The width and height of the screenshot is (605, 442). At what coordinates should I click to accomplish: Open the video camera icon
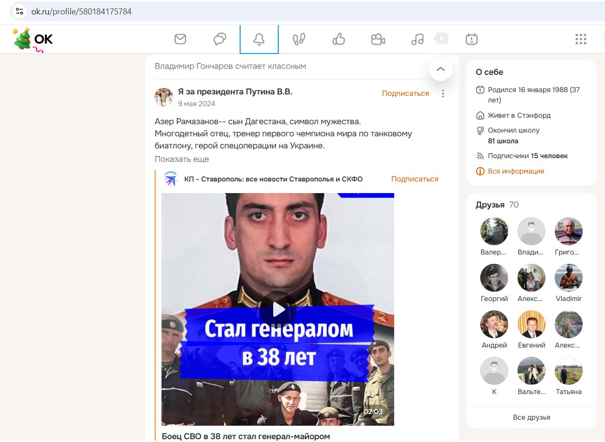coord(378,39)
